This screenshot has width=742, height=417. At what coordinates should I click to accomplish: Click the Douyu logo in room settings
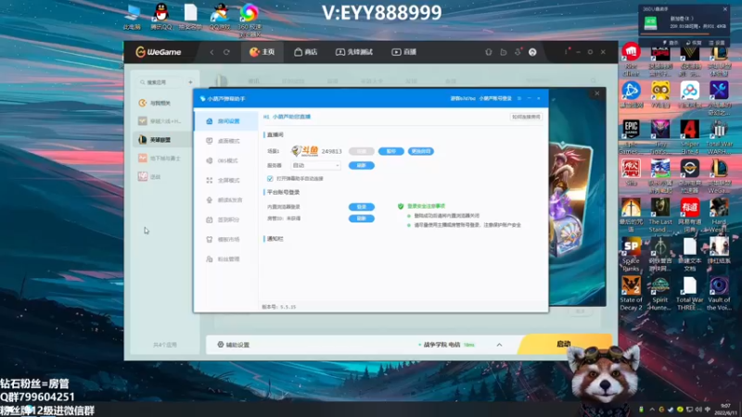(x=304, y=151)
